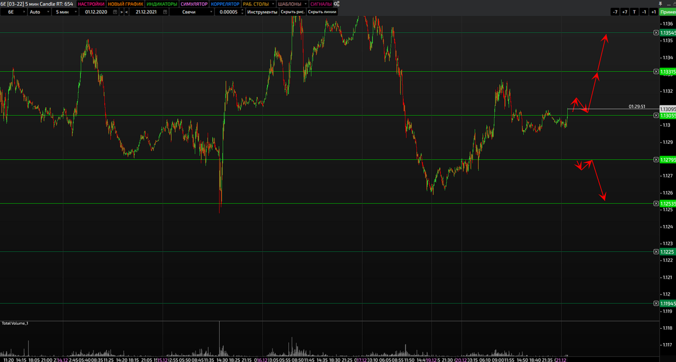
Task: Remove the 1.1225 level line
Action: (656, 252)
